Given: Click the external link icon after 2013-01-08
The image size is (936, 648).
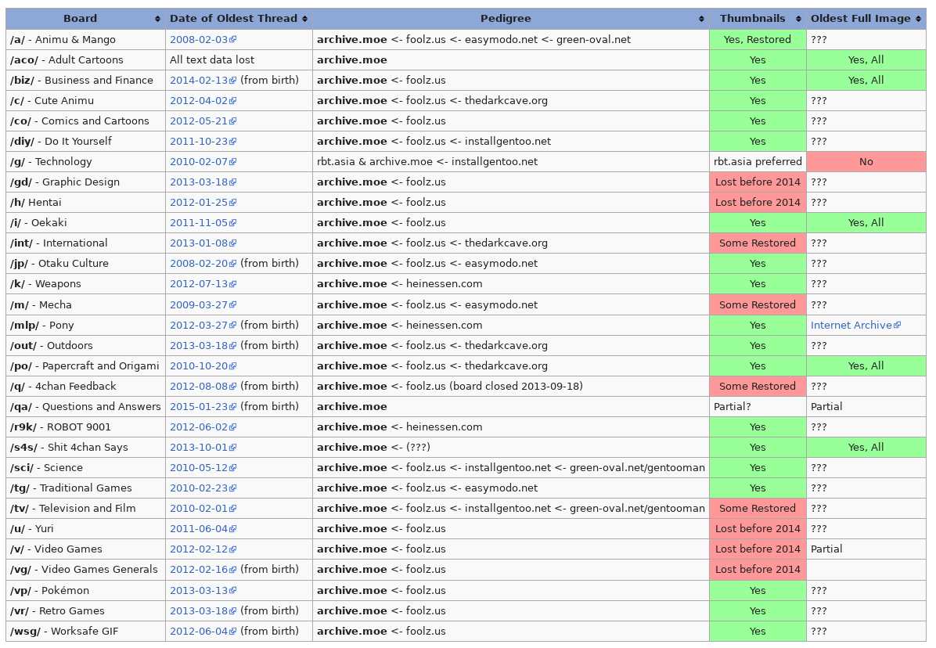Looking at the screenshot, I should 233,243.
